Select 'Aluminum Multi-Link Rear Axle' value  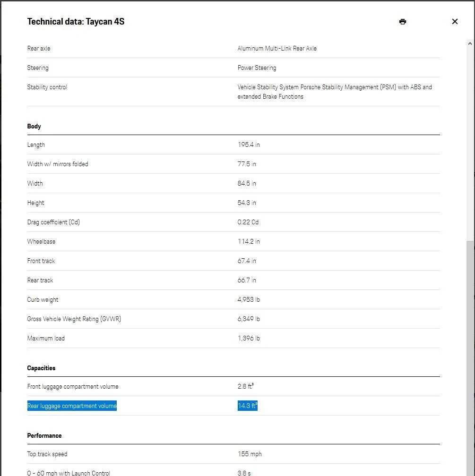tap(277, 48)
